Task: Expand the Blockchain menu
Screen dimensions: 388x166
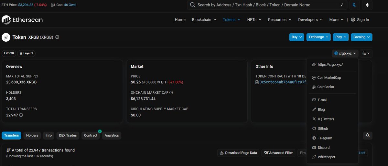Action: tap(204, 20)
